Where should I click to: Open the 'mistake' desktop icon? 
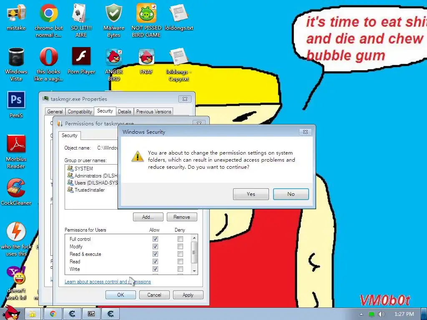(x=16, y=17)
